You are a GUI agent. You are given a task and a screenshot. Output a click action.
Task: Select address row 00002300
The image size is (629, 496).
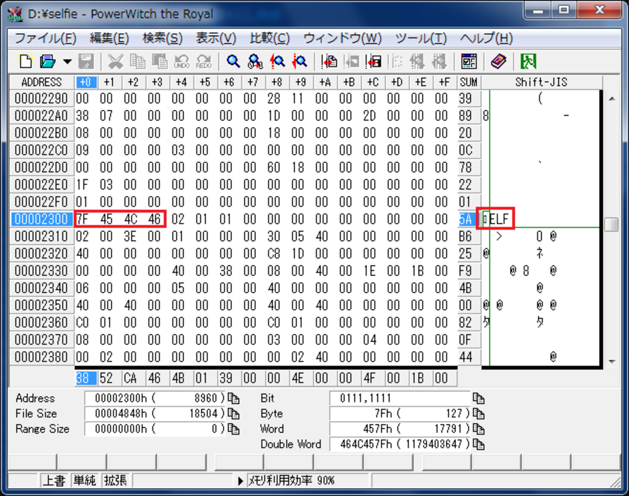click(42, 219)
